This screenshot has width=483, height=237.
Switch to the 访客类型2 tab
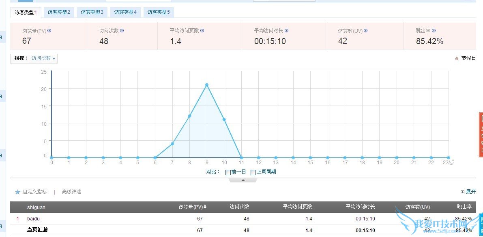point(59,13)
